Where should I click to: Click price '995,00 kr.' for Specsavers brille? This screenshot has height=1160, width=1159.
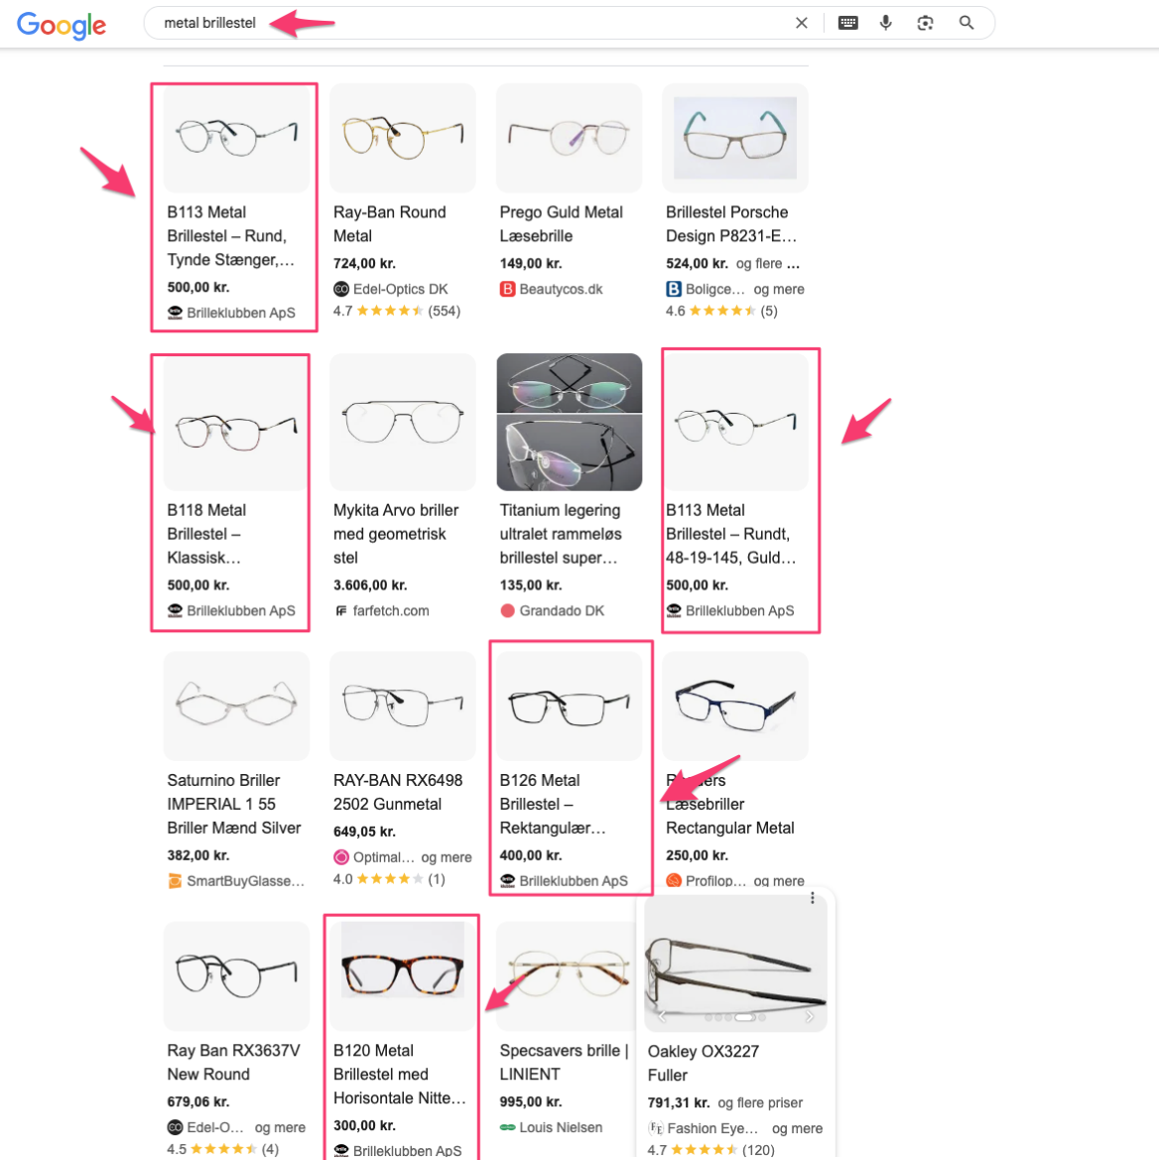pyautogui.click(x=530, y=1101)
